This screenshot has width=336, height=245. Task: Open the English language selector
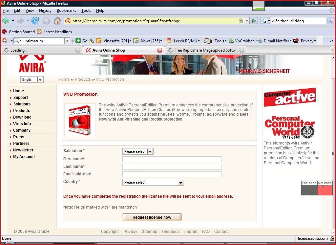32,79
